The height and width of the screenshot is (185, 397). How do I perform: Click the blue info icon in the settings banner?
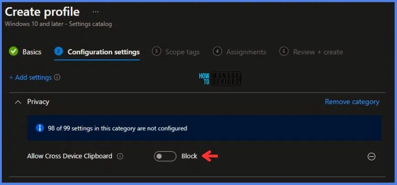coord(40,128)
